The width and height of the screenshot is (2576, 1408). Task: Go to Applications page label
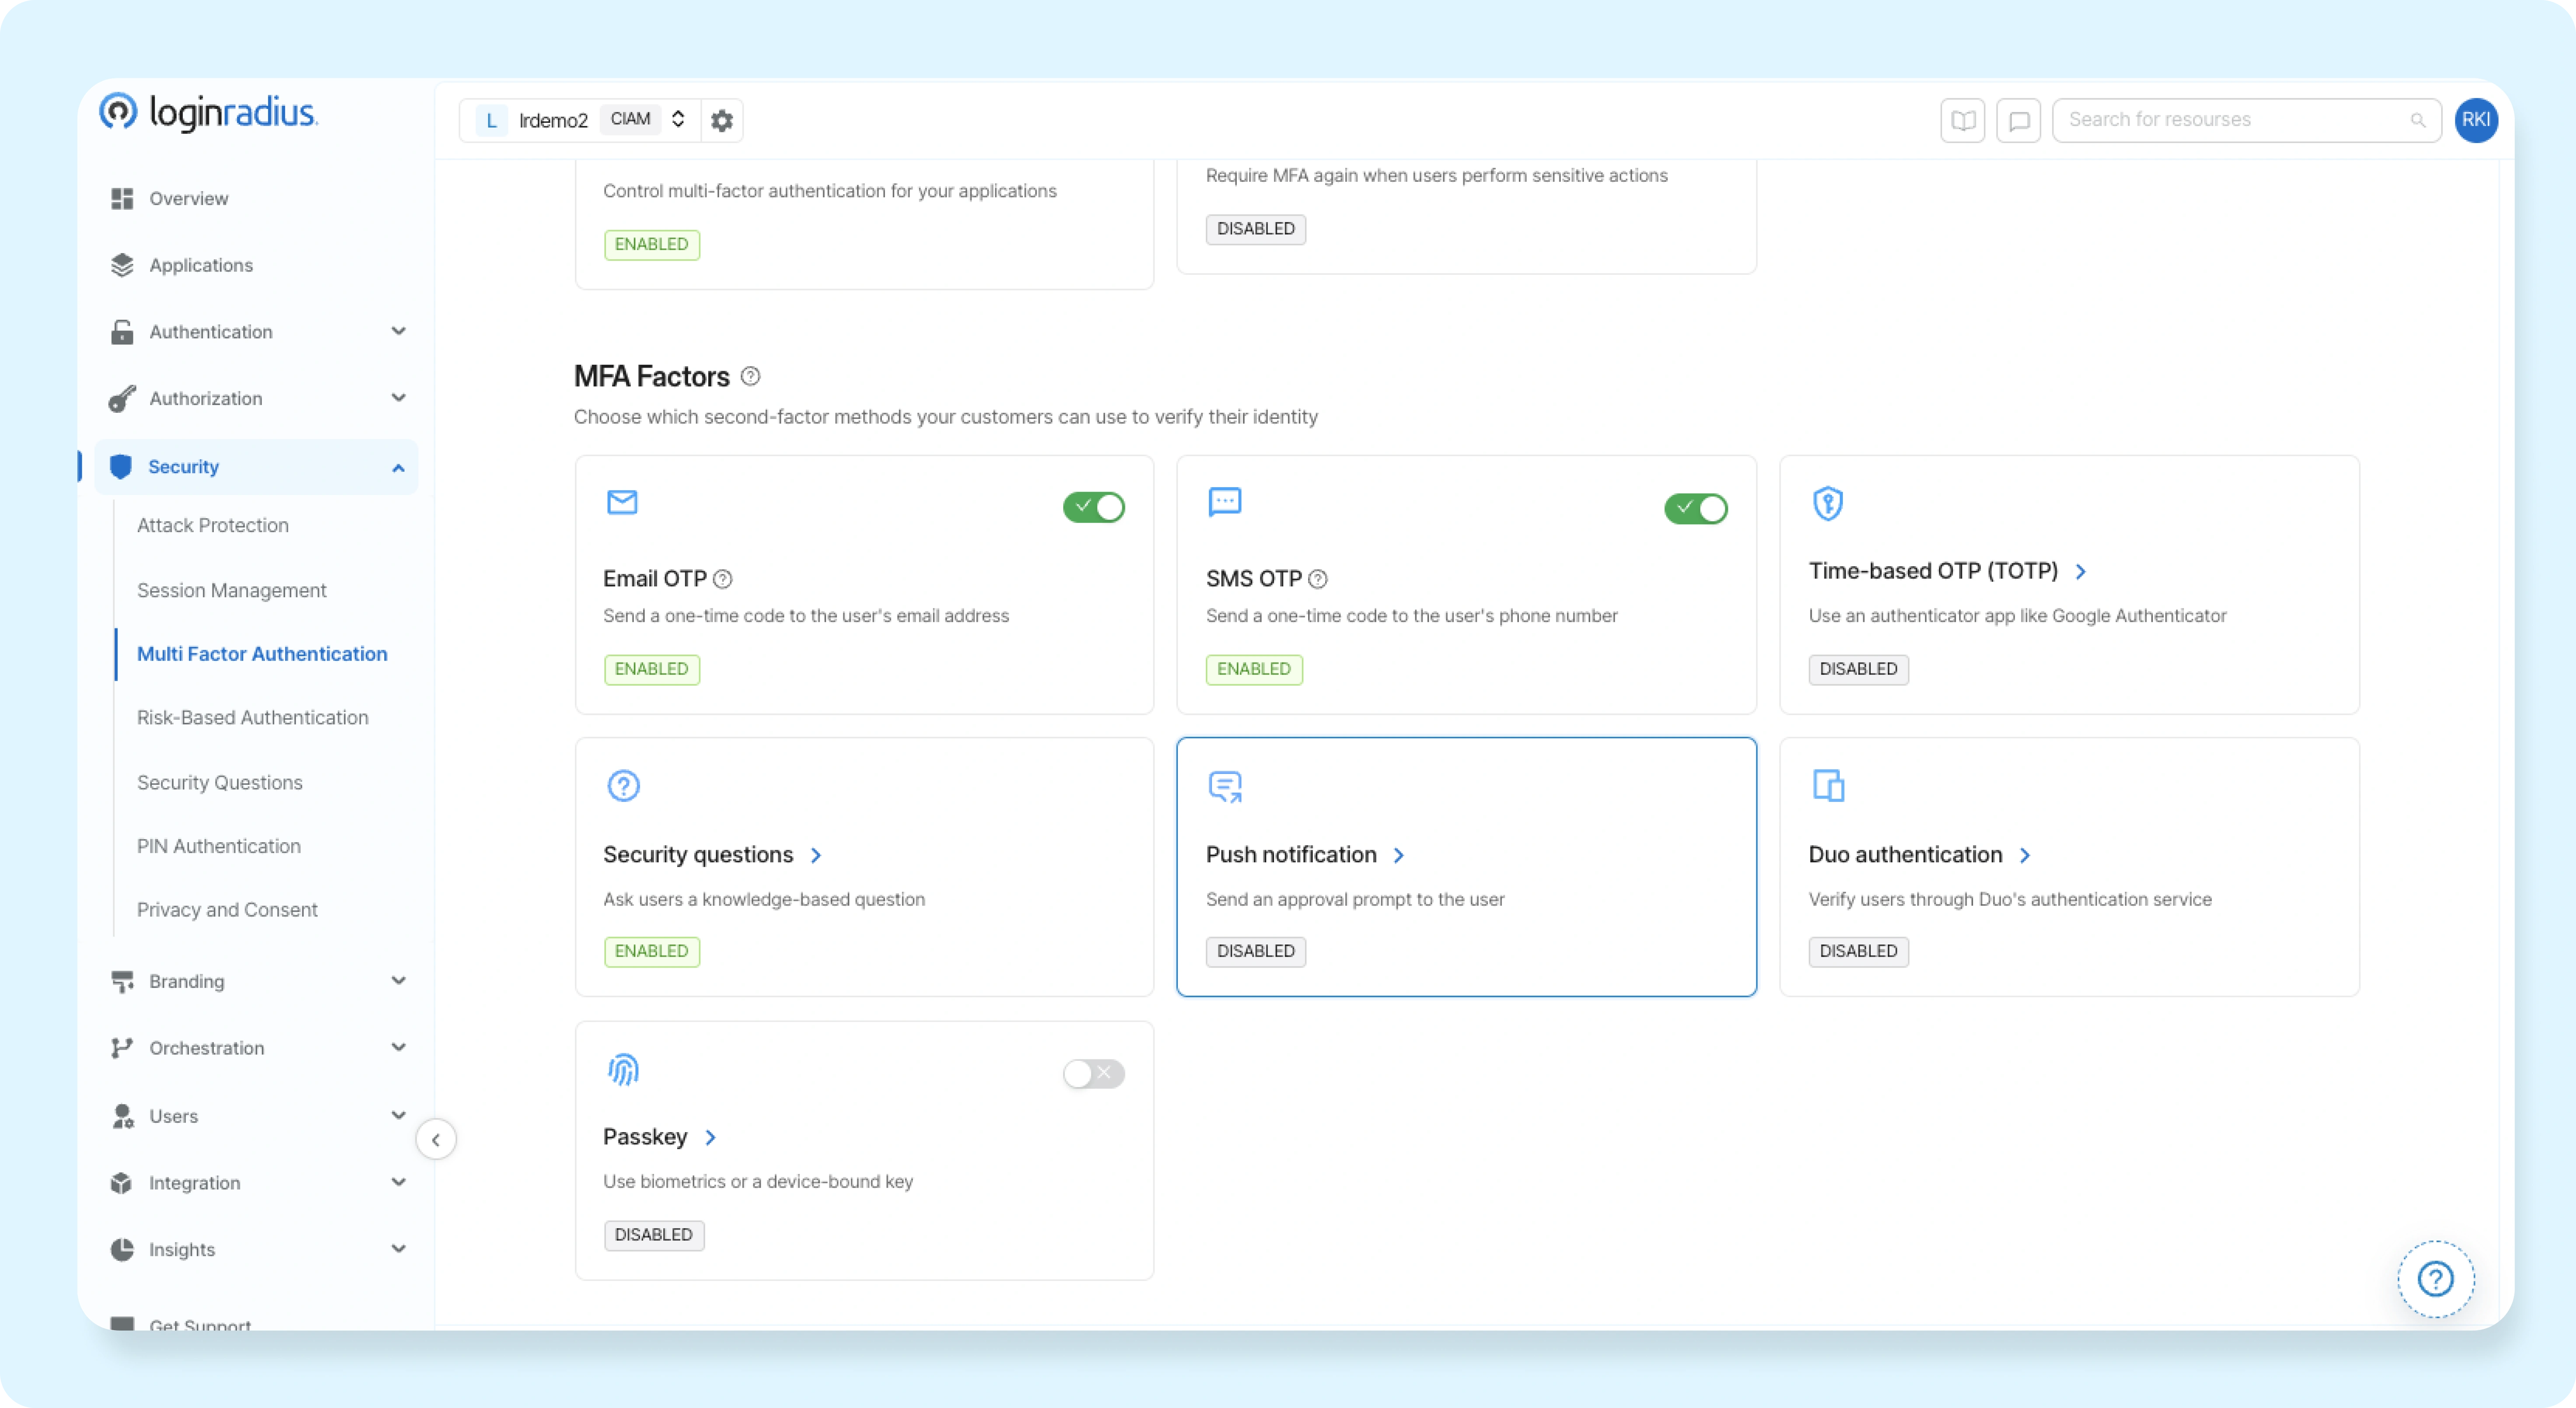coord(201,265)
